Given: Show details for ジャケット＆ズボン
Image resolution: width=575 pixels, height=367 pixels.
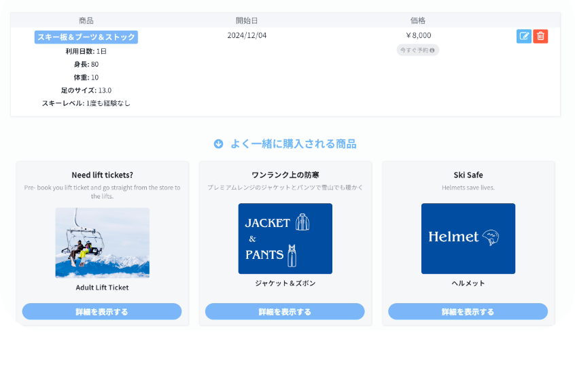Looking at the screenshot, I should click(x=285, y=311).
